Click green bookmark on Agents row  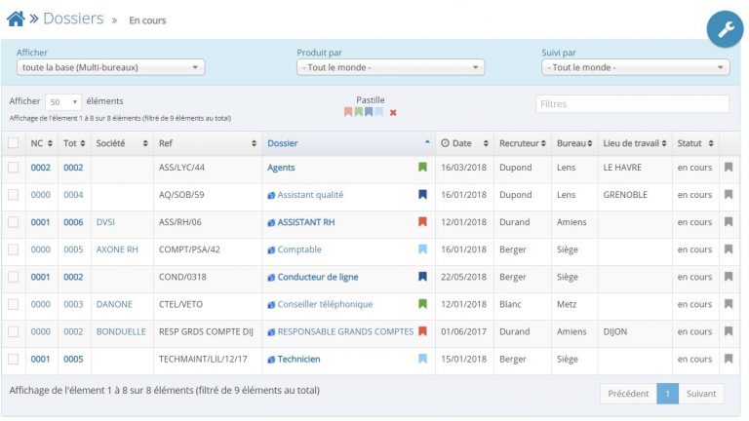click(x=422, y=167)
